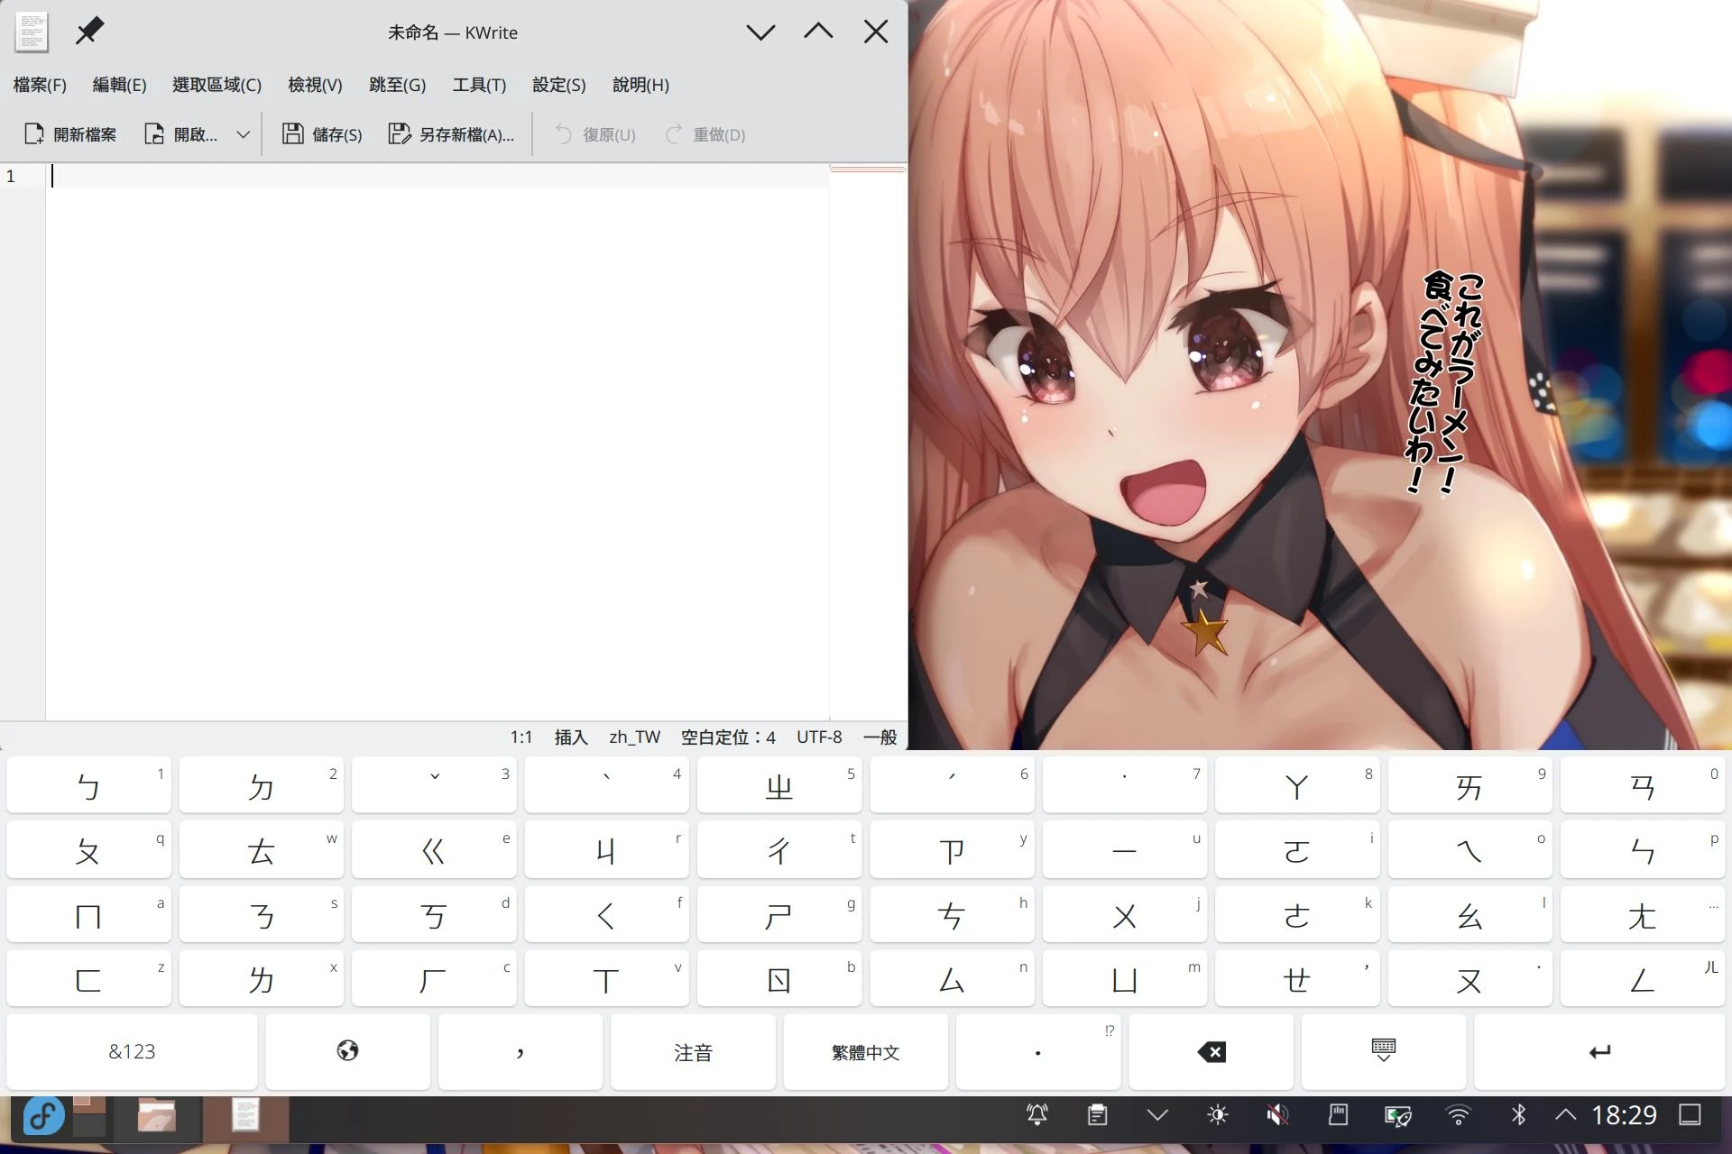Open notifications via the bell icon
Viewport: 1732px width, 1154px height.
click(1037, 1115)
